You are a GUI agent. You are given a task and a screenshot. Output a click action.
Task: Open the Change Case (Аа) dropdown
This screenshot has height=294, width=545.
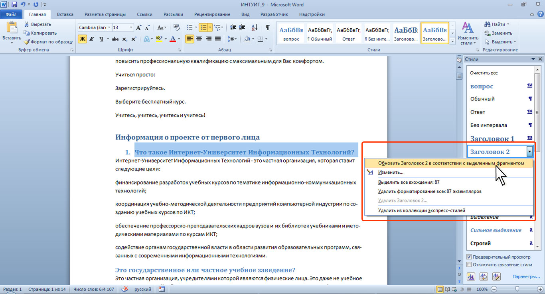coord(162,27)
